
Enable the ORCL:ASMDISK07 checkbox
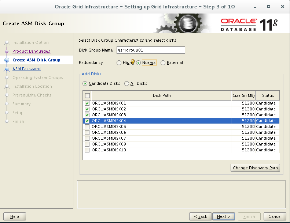[87, 138]
